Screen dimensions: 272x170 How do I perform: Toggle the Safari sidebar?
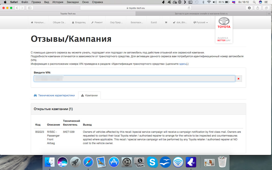coord(30,8)
